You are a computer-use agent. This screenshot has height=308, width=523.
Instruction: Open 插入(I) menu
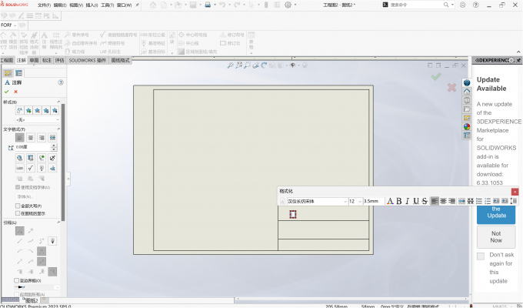(x=92, y=5)
